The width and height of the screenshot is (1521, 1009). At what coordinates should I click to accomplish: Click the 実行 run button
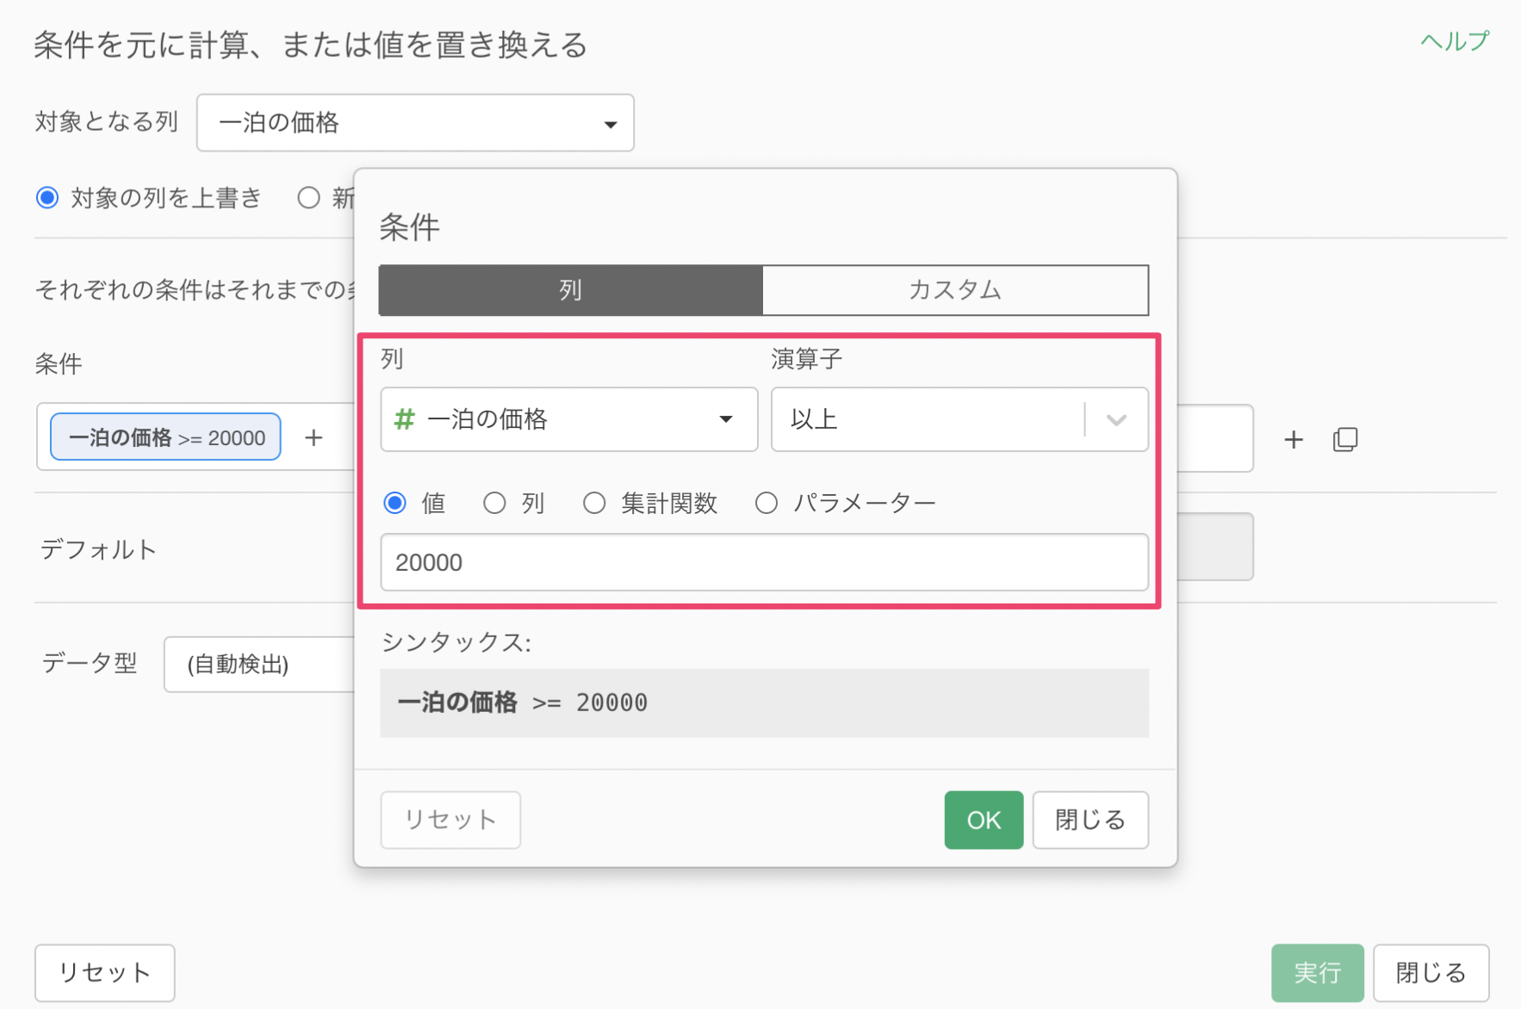pos(1316,972)
